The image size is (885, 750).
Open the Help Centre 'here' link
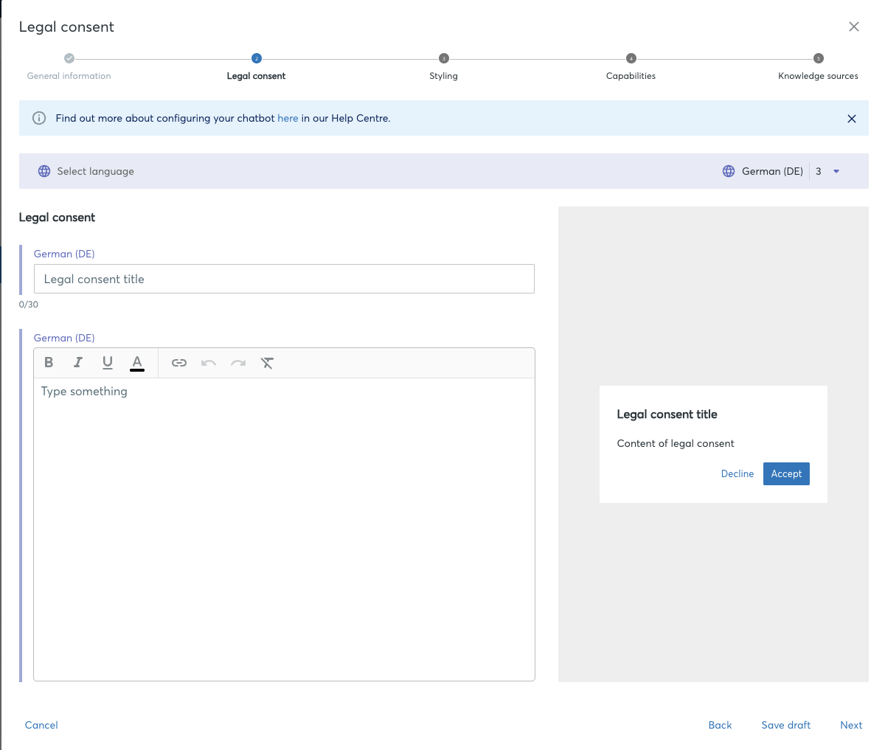(x=288, y=118)
